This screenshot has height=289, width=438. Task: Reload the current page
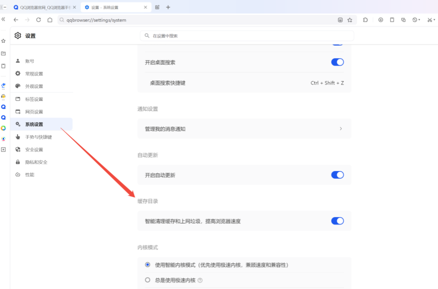(x=38, y=20)
